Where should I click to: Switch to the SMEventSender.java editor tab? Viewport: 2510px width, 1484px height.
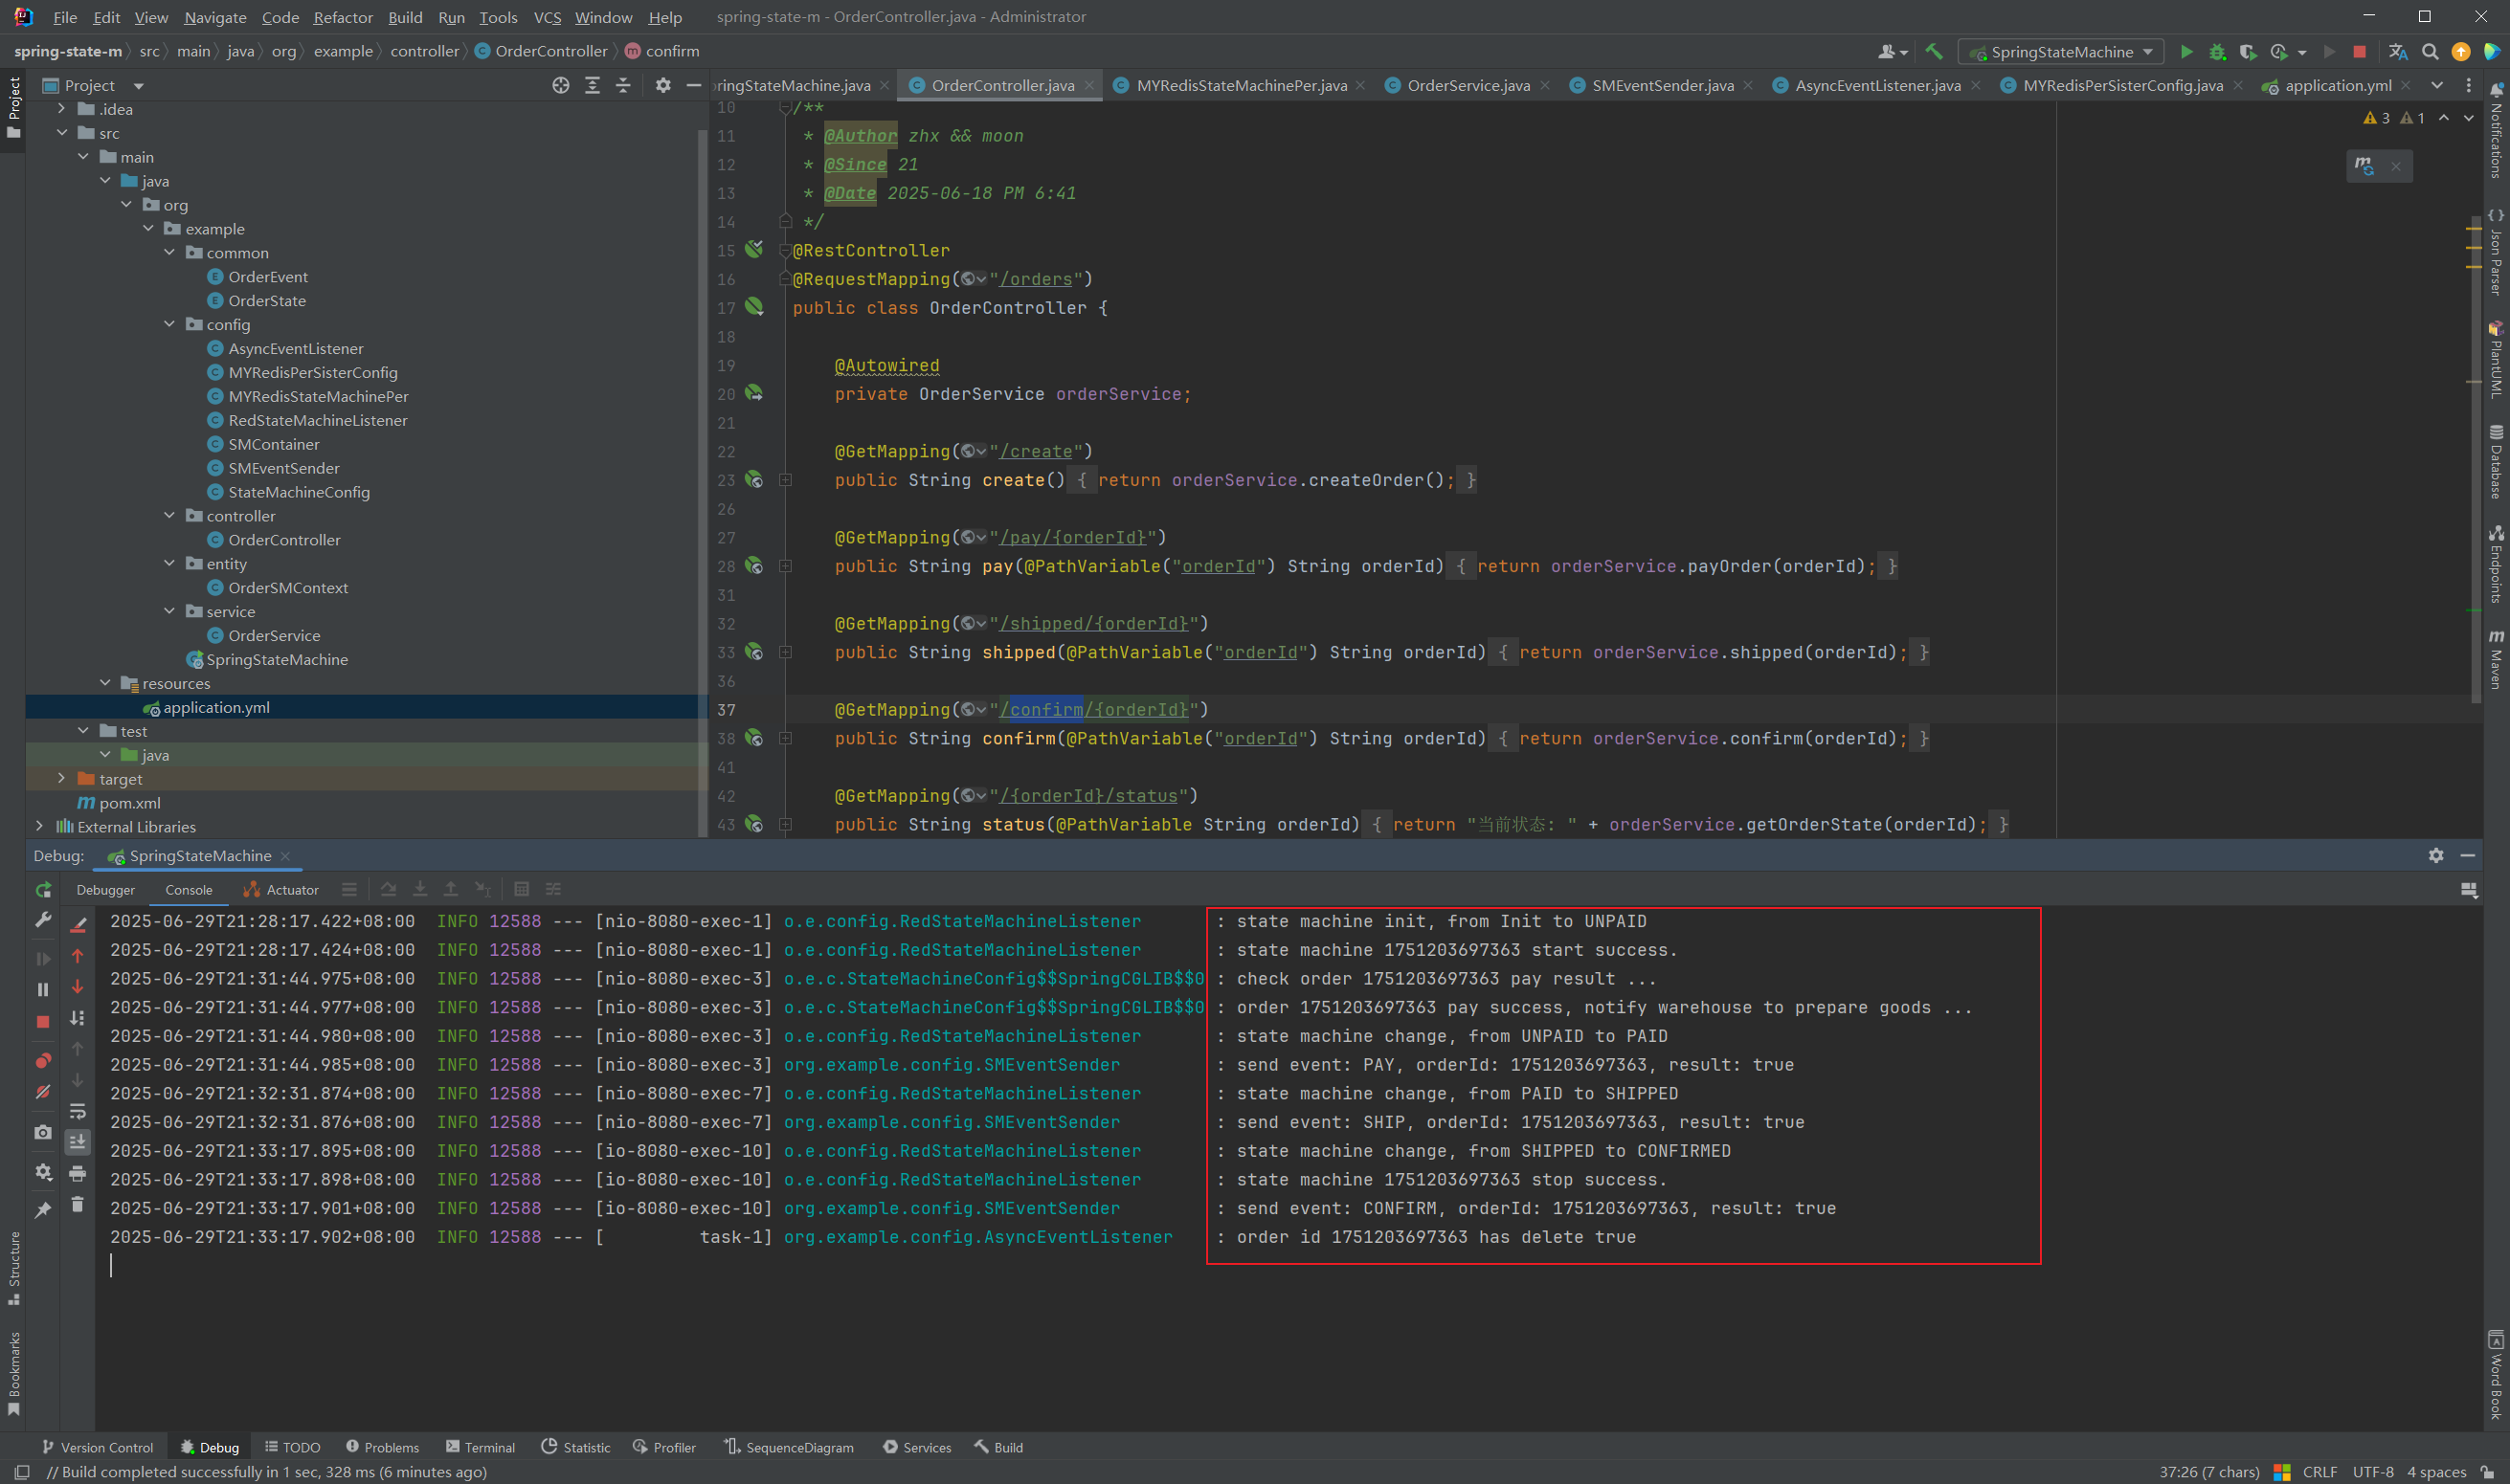click(1662, 86)
